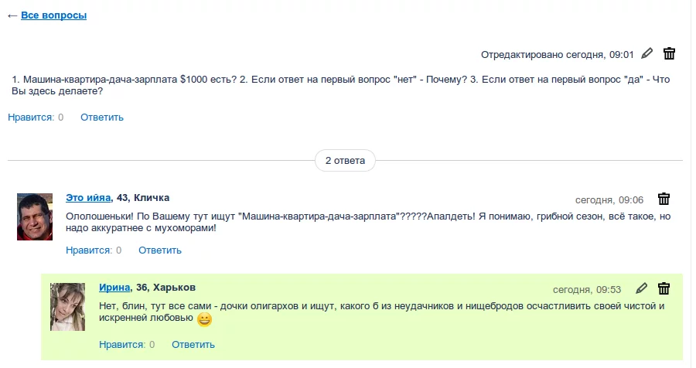Open the profile link Это ийяа

point(89,198)
